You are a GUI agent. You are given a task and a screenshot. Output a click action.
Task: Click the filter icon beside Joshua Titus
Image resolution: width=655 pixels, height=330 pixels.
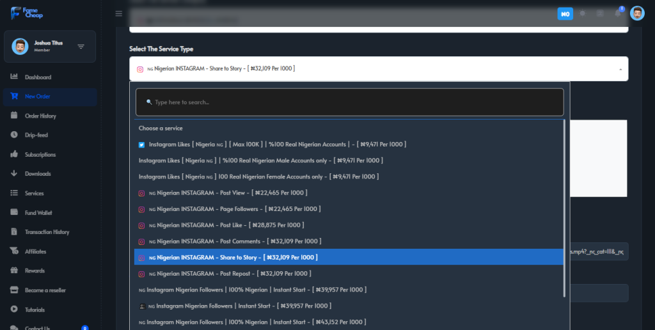click(81, 47)
